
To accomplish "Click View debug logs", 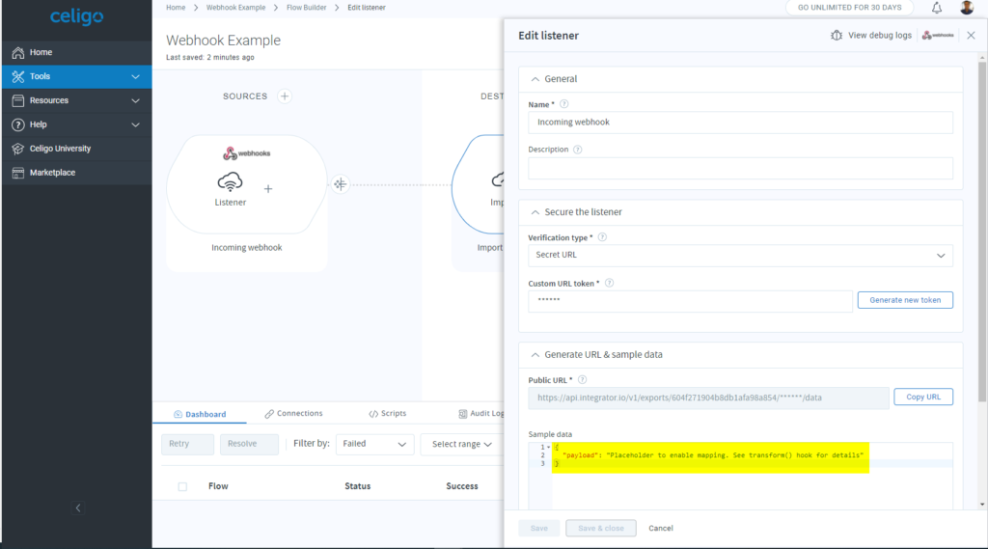I will point(871,36).
